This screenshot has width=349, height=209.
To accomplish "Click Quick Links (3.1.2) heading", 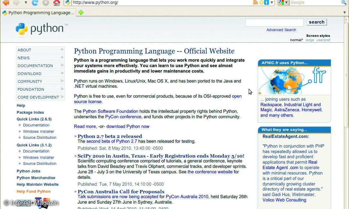I will pyautogui.click(x=34, y=145).
